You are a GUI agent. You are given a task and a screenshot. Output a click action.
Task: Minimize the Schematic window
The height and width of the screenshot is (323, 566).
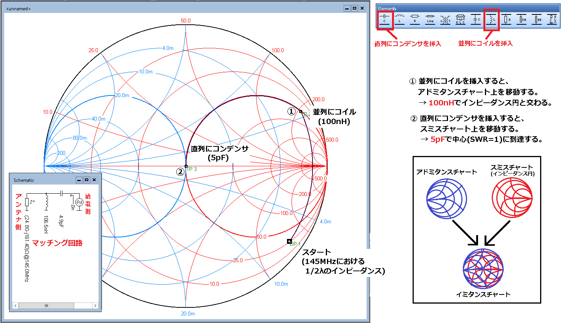79,180
